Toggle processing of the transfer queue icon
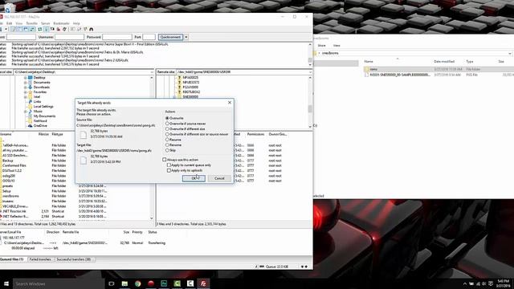The height and width of the screenshot is (289, 514). coord(47,29)
